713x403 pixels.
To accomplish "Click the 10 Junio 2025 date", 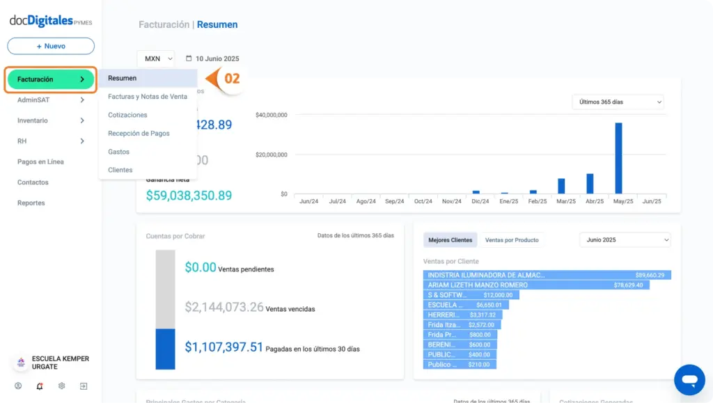I will [217, 58].
